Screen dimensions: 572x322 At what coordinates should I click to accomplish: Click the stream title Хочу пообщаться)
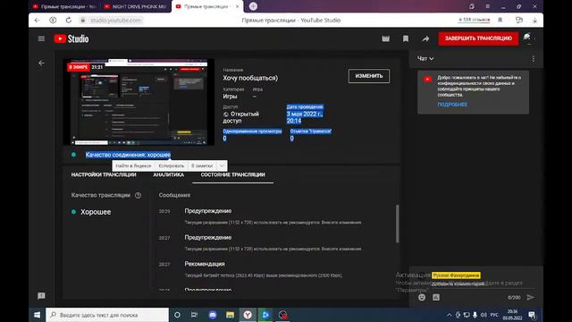pyautogui.click(x=250, y=78)
